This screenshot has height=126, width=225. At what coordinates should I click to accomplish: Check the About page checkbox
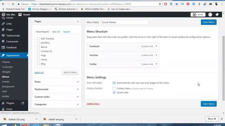pos(38,47)
